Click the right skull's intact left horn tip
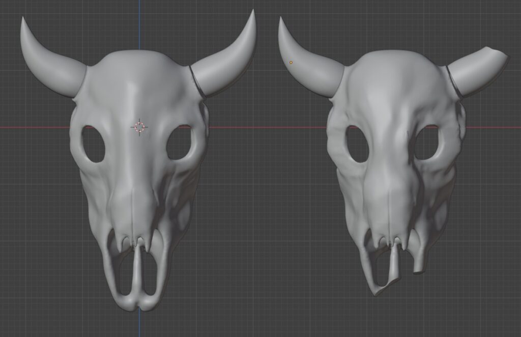This screenshot has height=337, width=521. [x=281, y=25]
